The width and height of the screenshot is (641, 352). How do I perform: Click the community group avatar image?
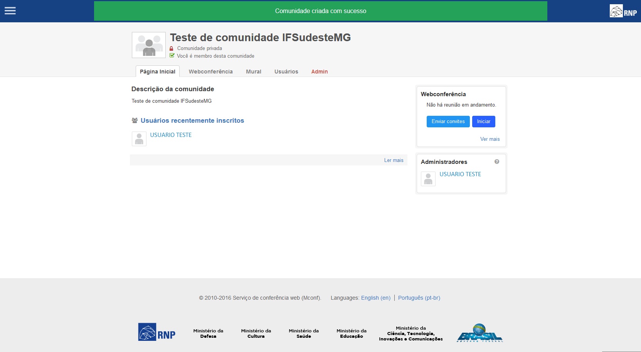(x=149, y=45)
